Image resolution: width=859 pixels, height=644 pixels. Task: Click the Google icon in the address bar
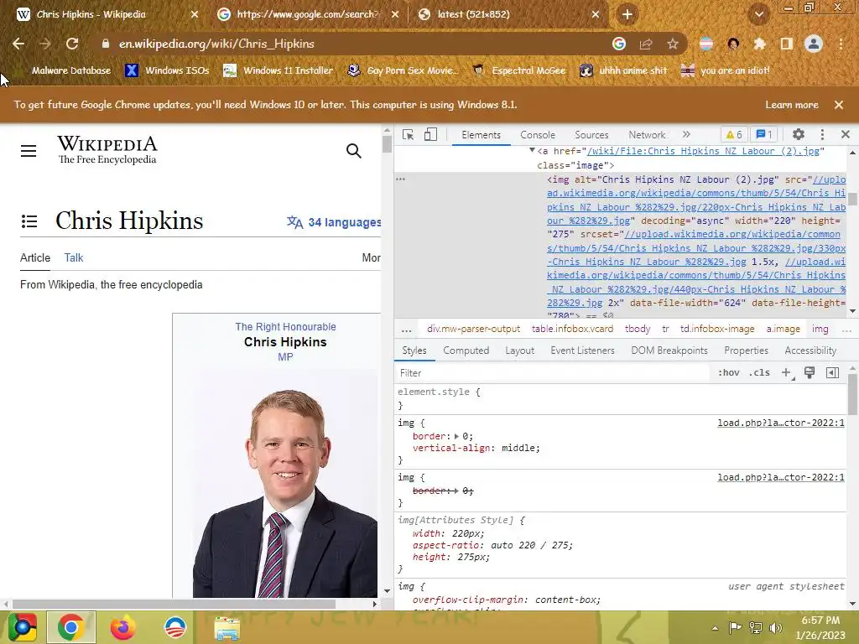[619, 44]
